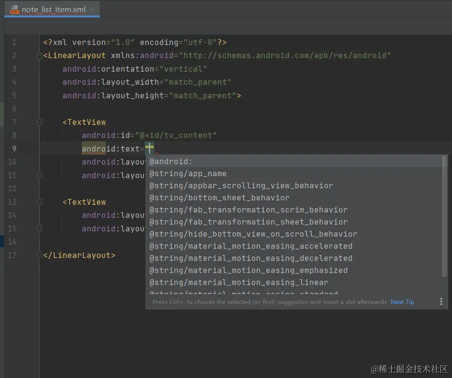This screenshot has width=452, height=378.
Task: Choose @string/hide_bottom_view_on_scroll_behavior suggestion
Action: coord(294,234)
